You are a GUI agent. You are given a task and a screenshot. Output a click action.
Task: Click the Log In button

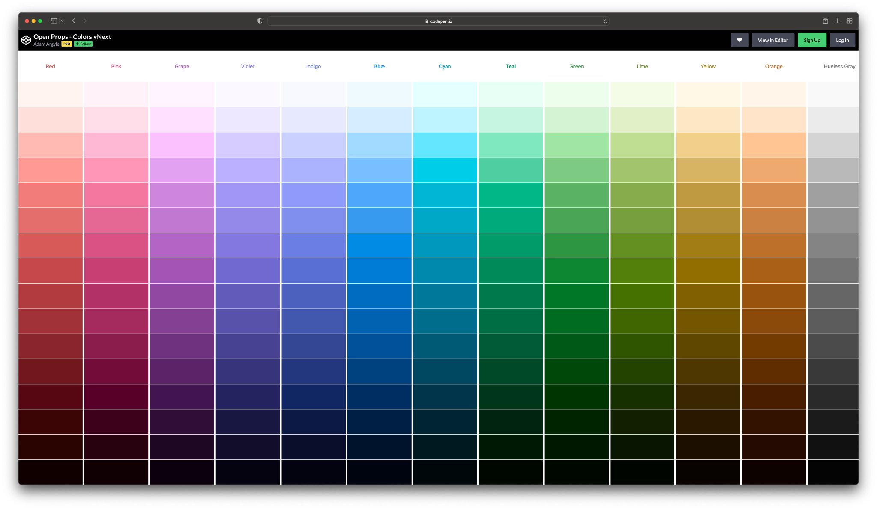click(842, 40)
